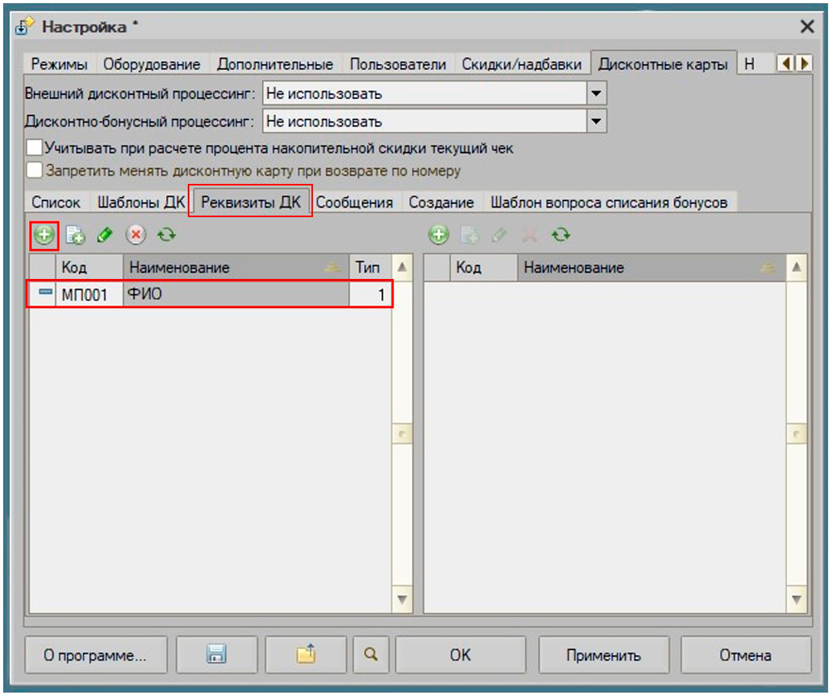The width and height of the screenshot is (832, 695).
Task: Open 'Внешний дисконтный процессинг' dropdown
Action: tap(596, 94)
